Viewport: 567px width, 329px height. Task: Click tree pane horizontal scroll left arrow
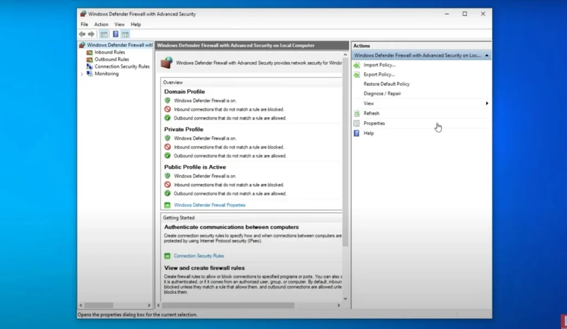pos(81,306)
